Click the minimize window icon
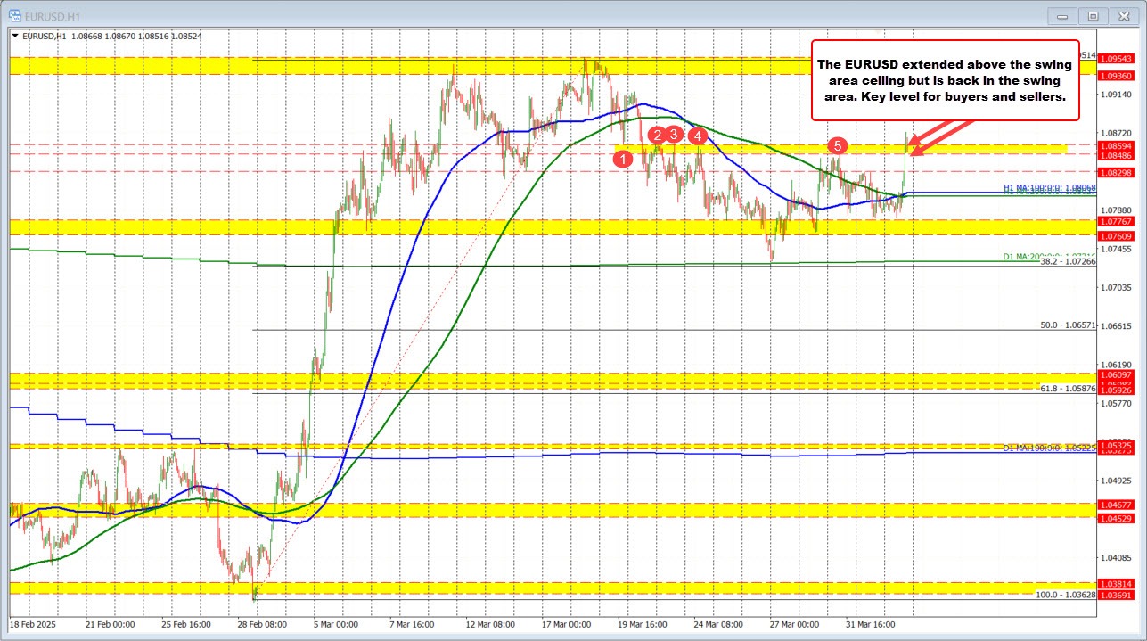The width and height of the screenshot is (1147, 641). 1061,15
